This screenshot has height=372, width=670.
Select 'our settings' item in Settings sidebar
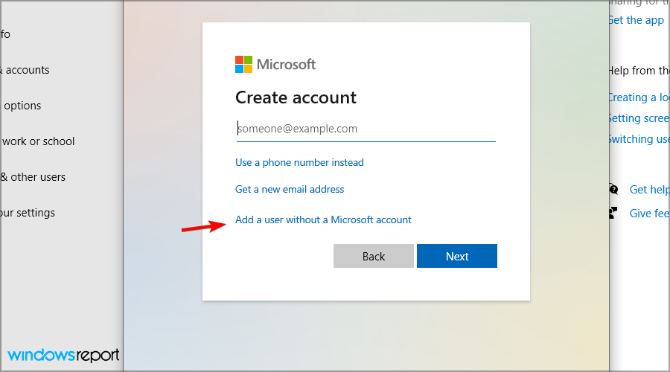point(28,213)
